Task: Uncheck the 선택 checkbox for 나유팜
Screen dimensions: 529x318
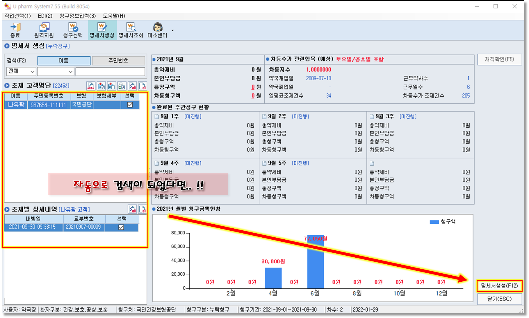Action: [130, 105]
